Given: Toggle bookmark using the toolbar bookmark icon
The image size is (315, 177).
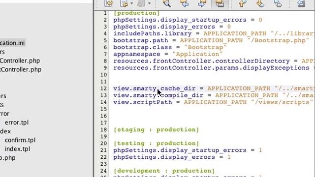Looking at the screenshot, I should [278, 3].
